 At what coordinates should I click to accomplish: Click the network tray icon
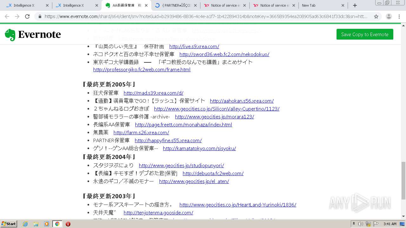368,224
